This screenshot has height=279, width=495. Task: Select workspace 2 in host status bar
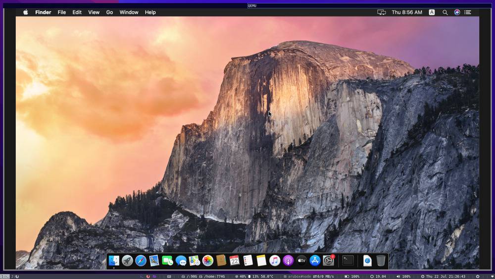[x=15, y=277]
